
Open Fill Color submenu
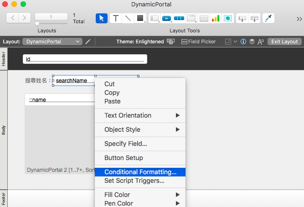tap(140, 195)
